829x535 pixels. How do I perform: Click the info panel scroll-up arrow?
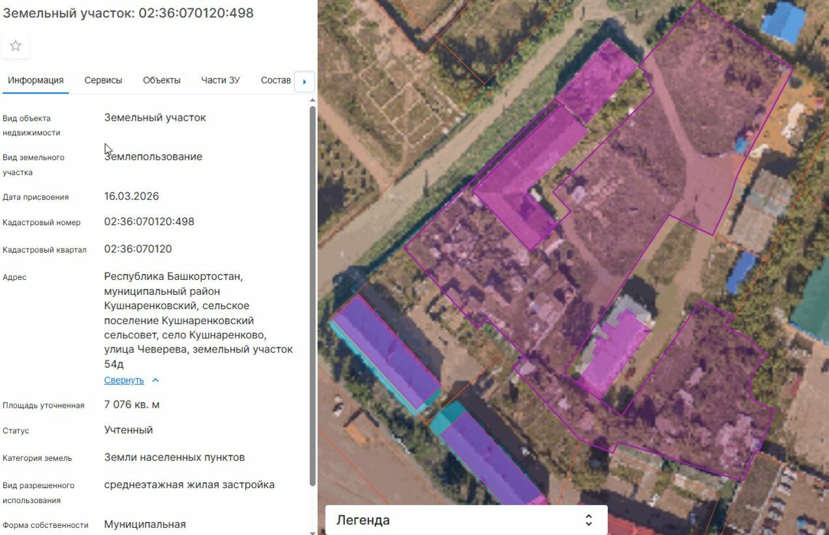(x=312, y=101)
